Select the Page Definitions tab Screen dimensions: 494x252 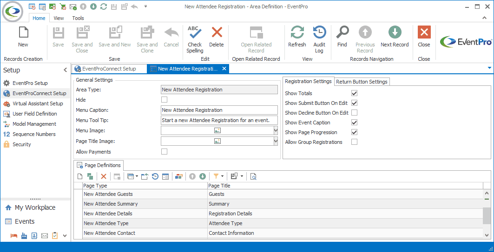[99, 165]
